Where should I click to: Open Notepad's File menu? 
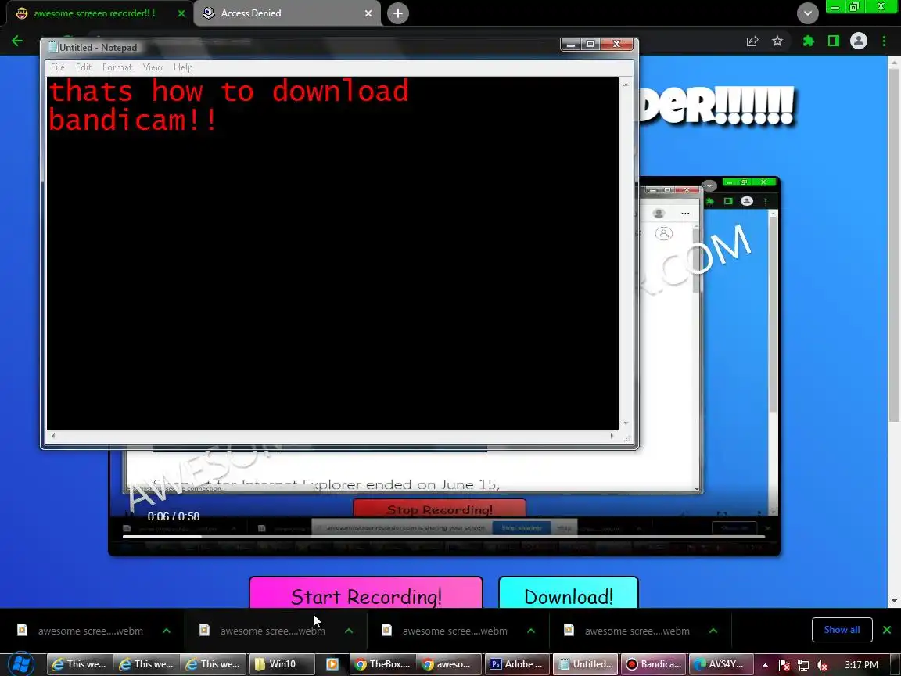[x=57, y=67]
